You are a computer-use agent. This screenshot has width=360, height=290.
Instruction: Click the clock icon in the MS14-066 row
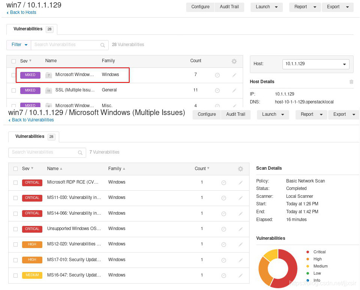(224, 214)
